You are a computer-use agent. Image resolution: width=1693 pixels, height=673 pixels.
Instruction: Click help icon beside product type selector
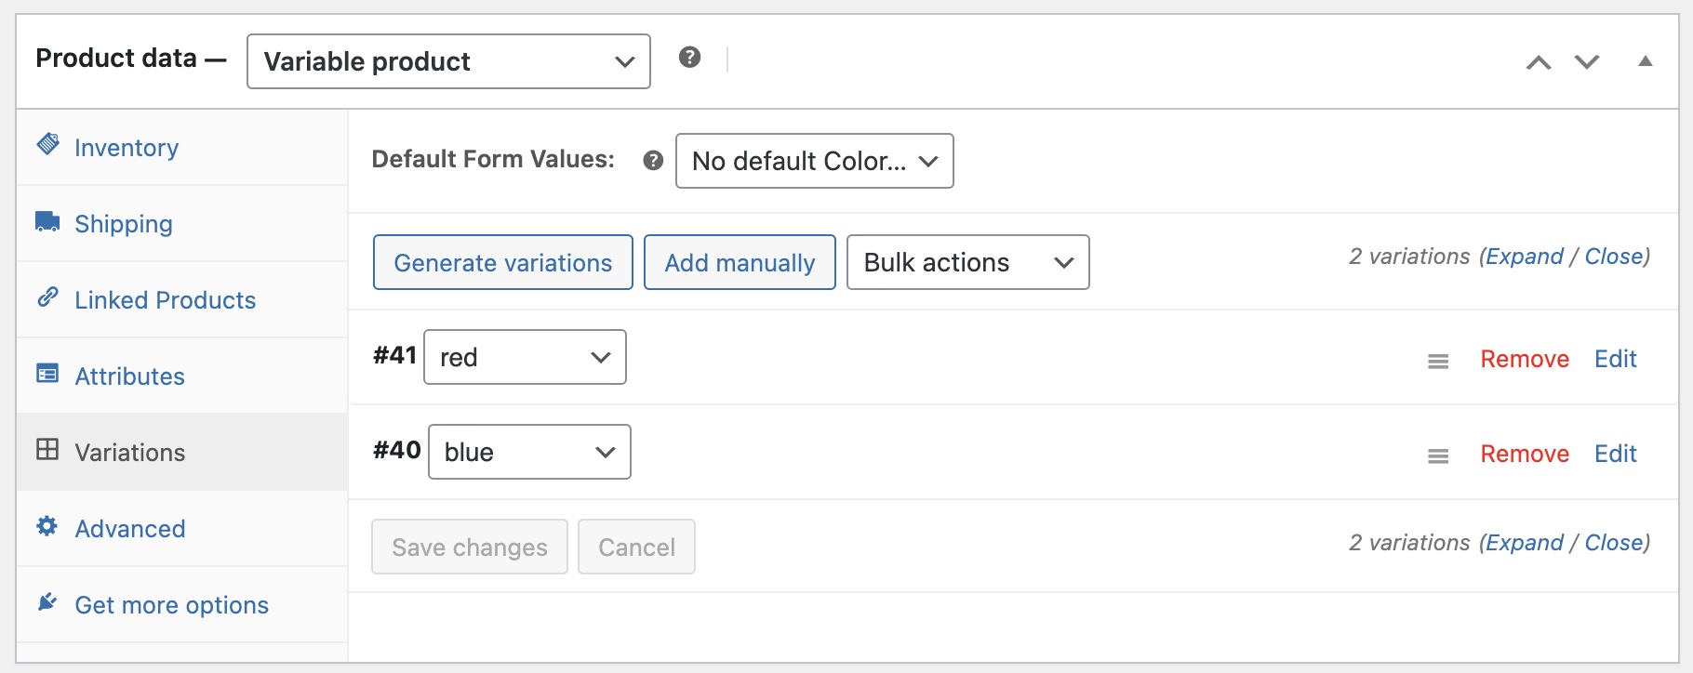[x=689, y=58]
